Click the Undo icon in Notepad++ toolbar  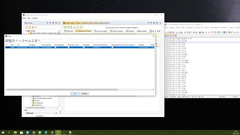click(x=194, y=33)
